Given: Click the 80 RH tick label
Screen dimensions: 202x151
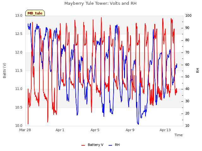Looking at the screenshot, I should point(187,40).
